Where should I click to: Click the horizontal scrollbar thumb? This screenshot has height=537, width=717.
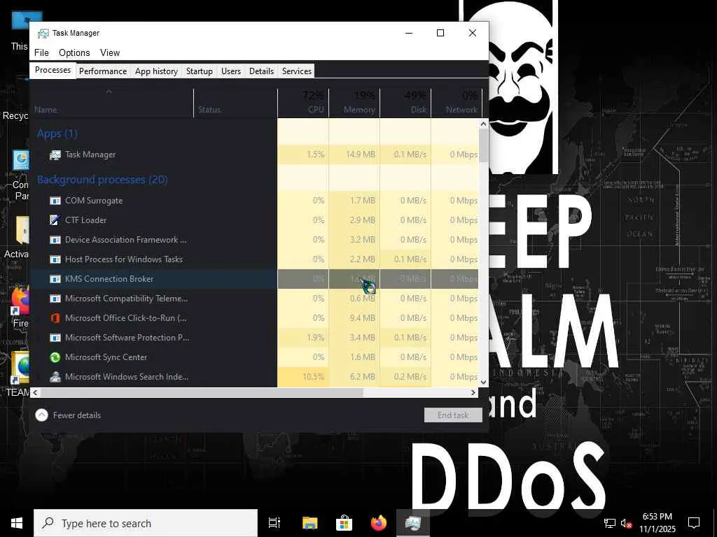202,393
